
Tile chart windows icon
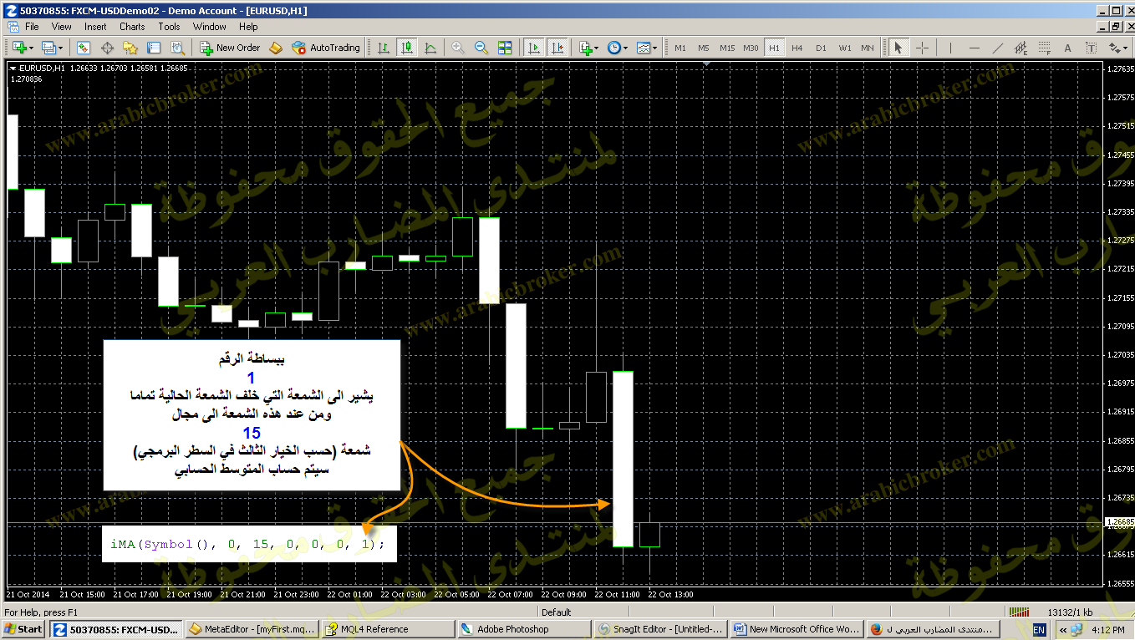(x=505, y=48)
